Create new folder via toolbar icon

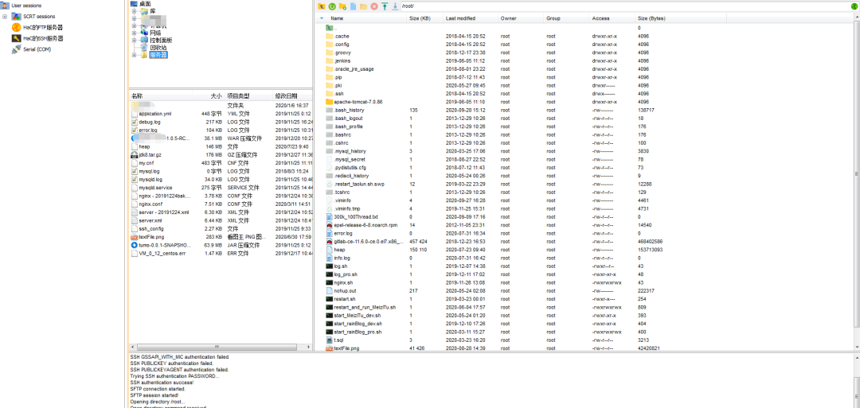pyautogui.click(x=342, y=6)
